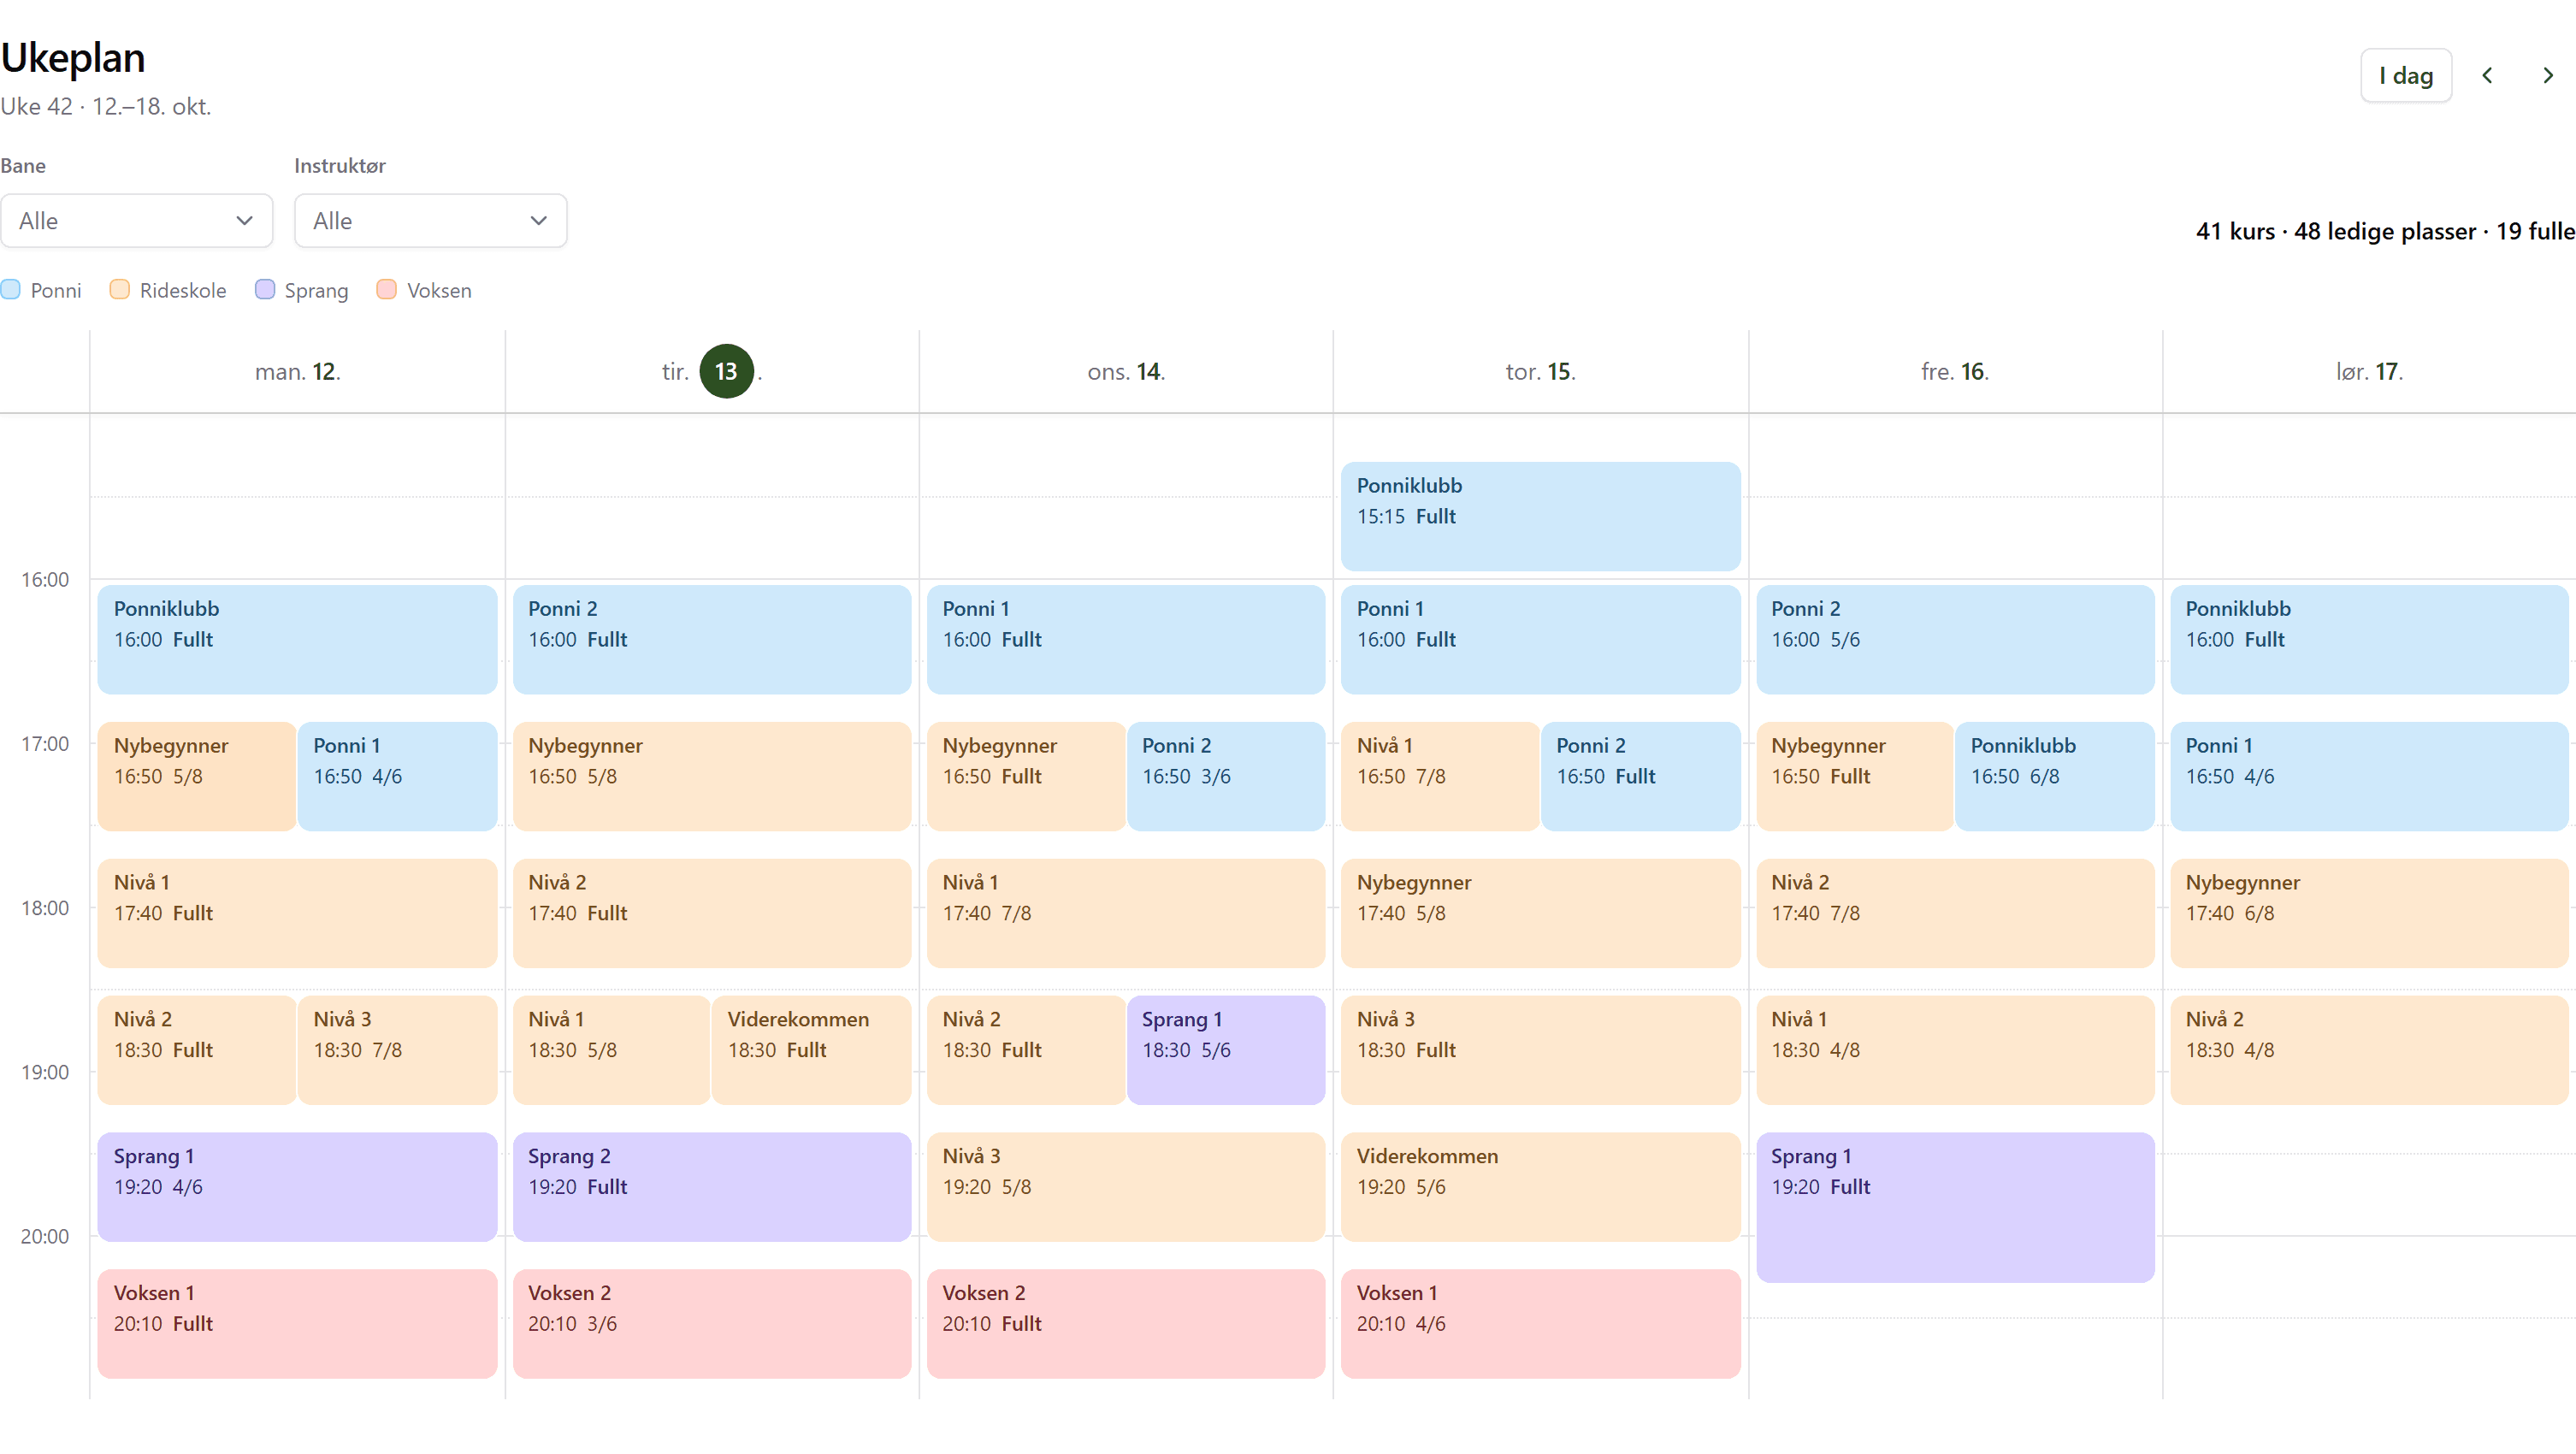Go to next week with right chevron
The height and width of the screenshot is (1454, 2576).
click(x=2547, y=76)
